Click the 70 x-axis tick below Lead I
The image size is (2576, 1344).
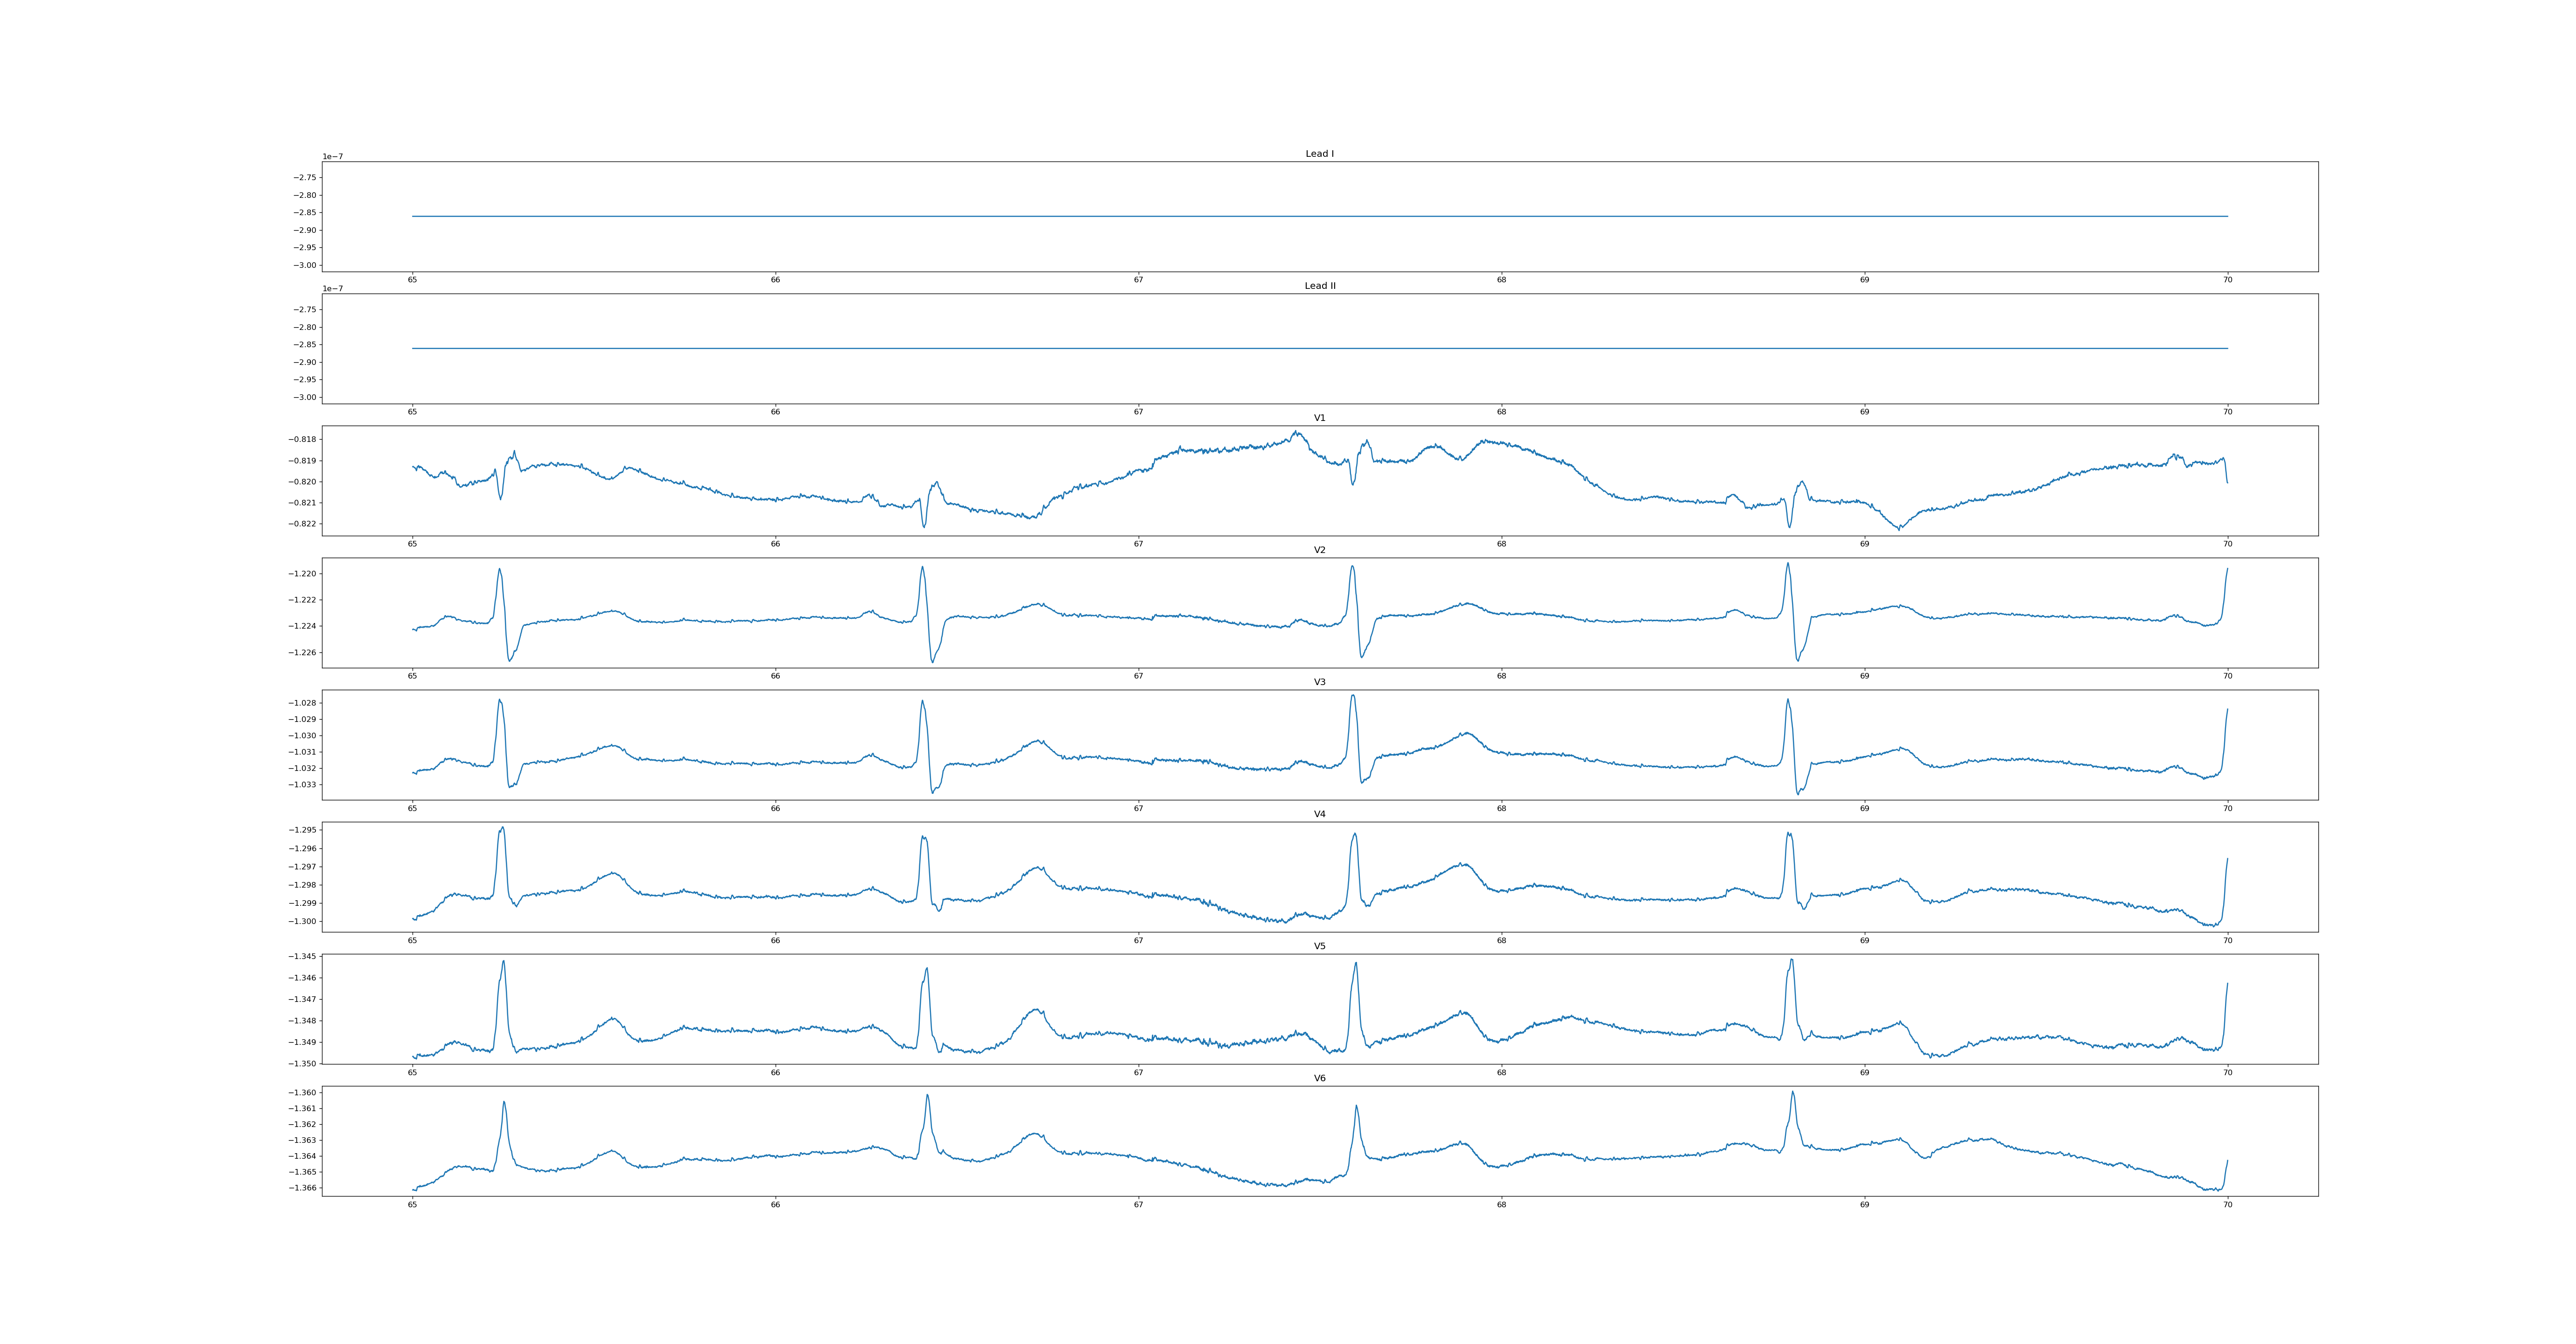(2227, 280)
